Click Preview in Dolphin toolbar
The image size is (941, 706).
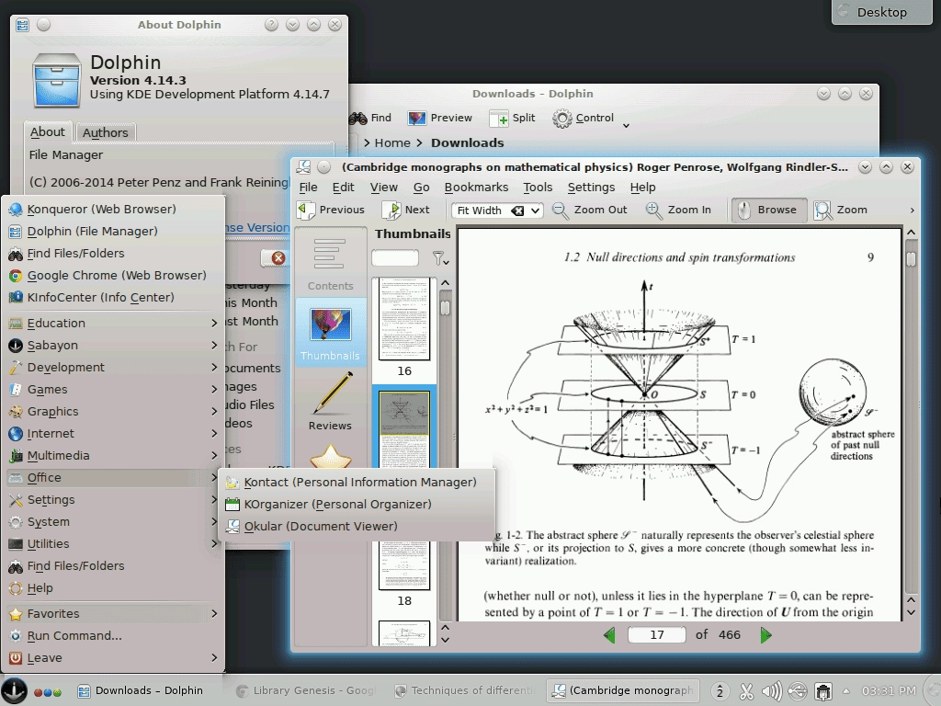click(440, 119)
